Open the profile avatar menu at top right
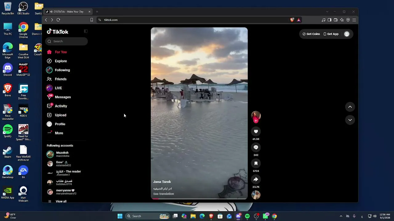Viewport: 394px width, 221px height. click(347, 34)
